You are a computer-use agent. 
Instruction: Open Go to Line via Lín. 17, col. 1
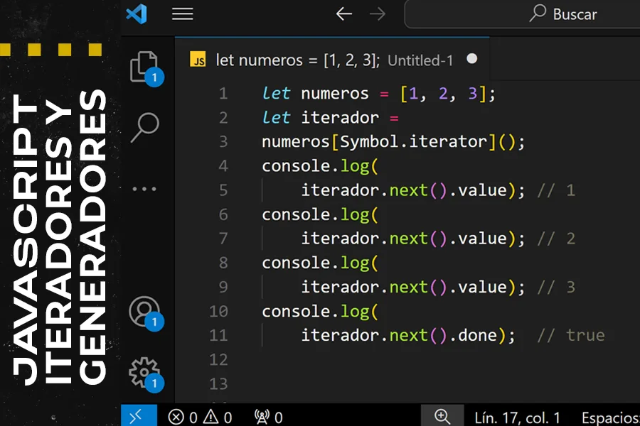pos(516,415)
